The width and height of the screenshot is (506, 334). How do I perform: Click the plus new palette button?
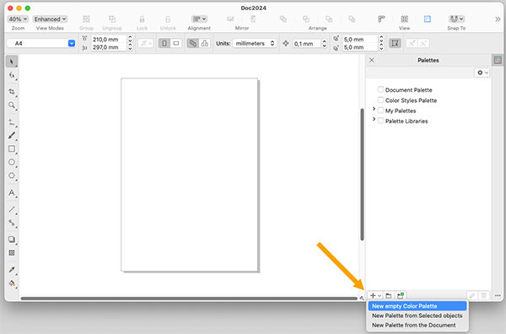(x=375, y=295)
